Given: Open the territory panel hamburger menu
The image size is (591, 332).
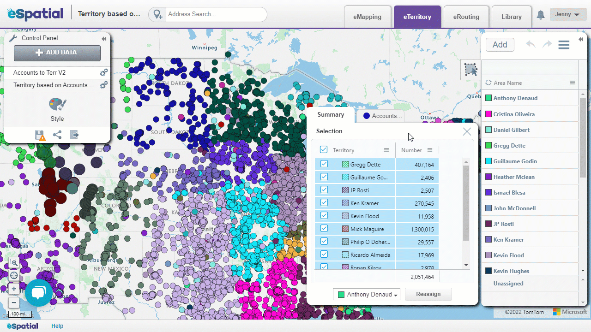Looking at the screenshot, I should pyautogui.click(x=563, y=45).
